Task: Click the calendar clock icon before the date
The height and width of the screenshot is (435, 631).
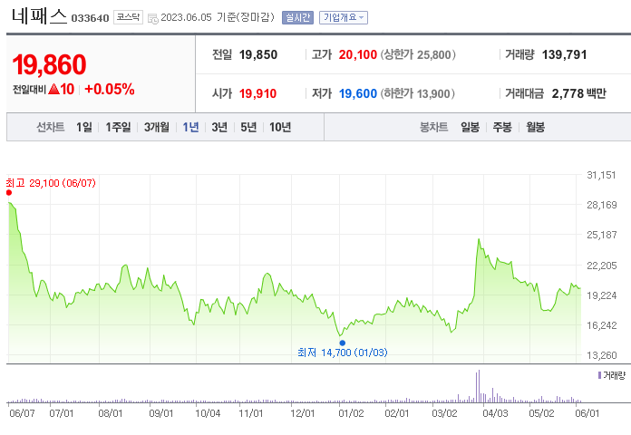Action: [x=153, y=18]
